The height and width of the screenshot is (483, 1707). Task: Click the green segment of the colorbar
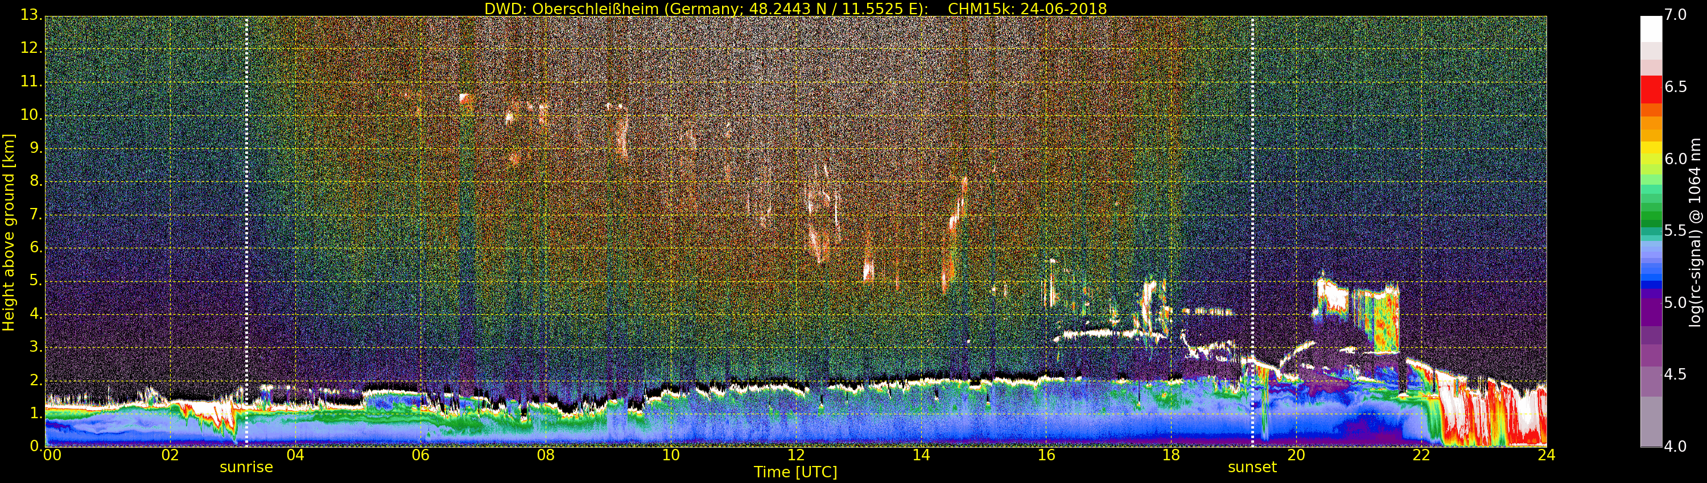point(1651,215)
